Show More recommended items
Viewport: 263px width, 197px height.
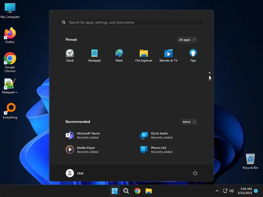click(189, 122)
